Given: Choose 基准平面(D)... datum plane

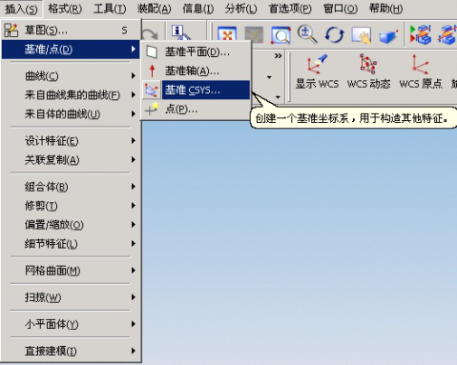Looking at the screenshot, I should (x=196, y=51).
